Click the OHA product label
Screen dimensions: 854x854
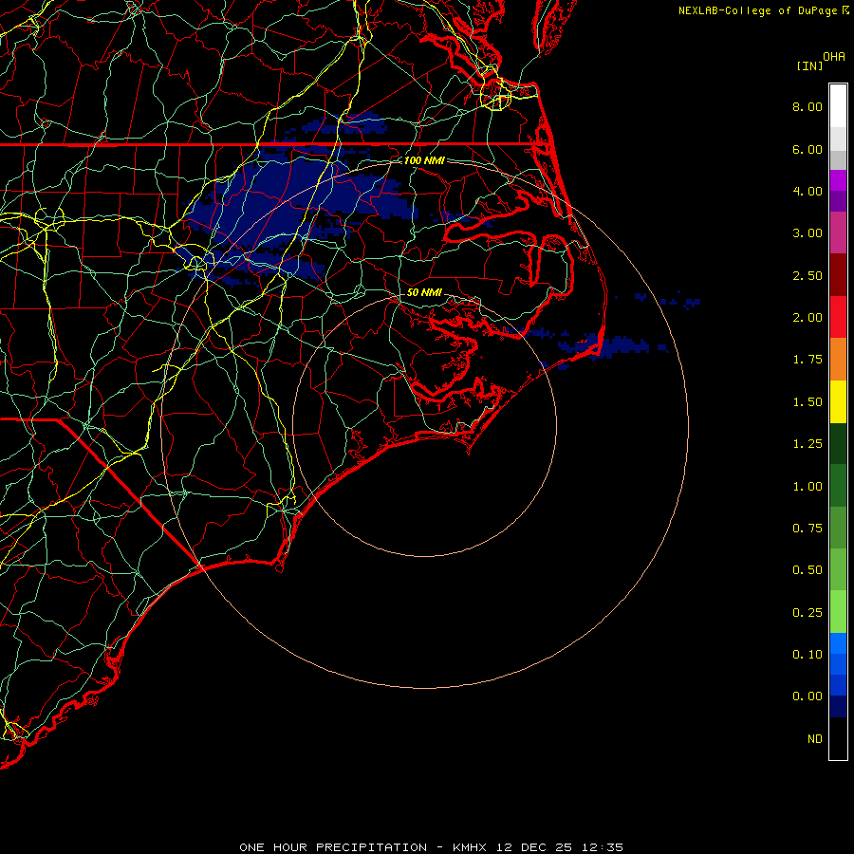pyautogui.click(x=834, y=57)
